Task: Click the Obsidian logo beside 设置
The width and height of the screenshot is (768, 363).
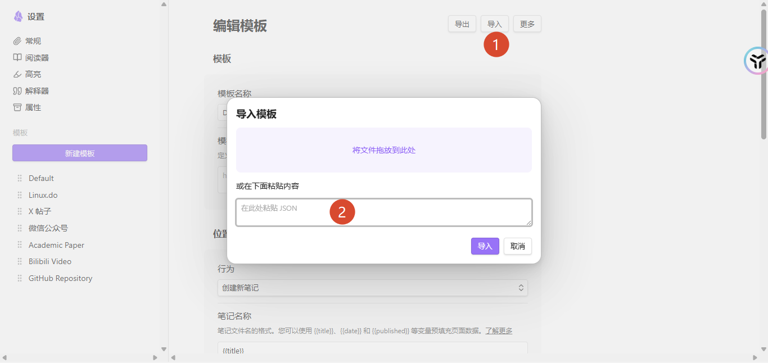Action: [19, 16]
